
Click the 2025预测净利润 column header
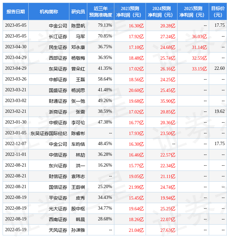(x=193, y=11)
